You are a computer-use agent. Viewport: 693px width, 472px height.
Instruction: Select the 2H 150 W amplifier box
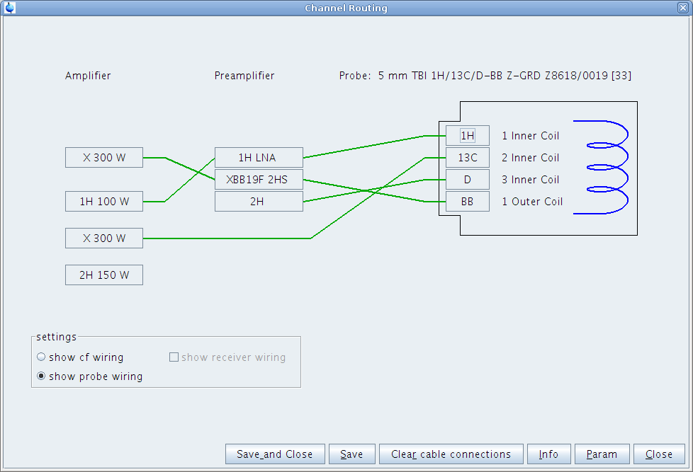coord(104,275)
